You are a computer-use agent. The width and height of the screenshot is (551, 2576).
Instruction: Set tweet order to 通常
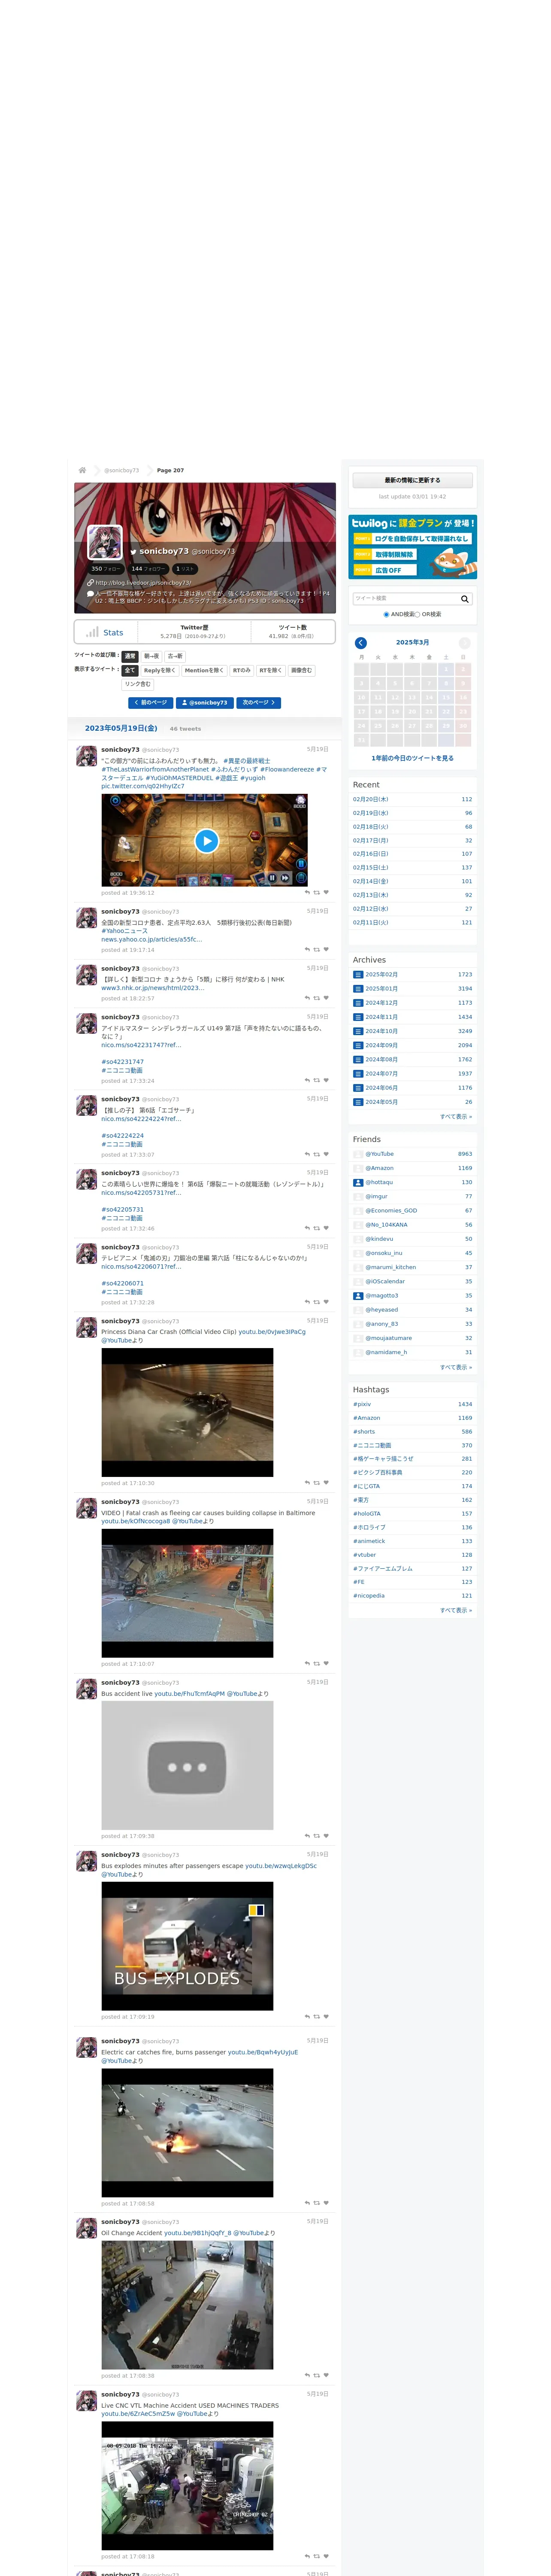(x=130, y=656)
